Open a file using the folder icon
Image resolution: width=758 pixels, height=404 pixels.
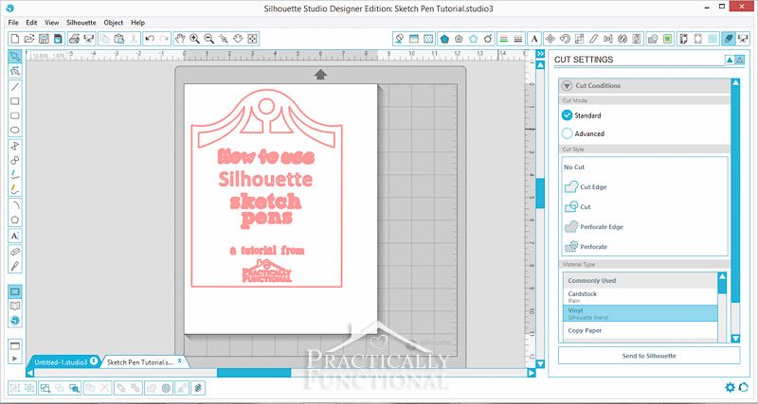29,39
